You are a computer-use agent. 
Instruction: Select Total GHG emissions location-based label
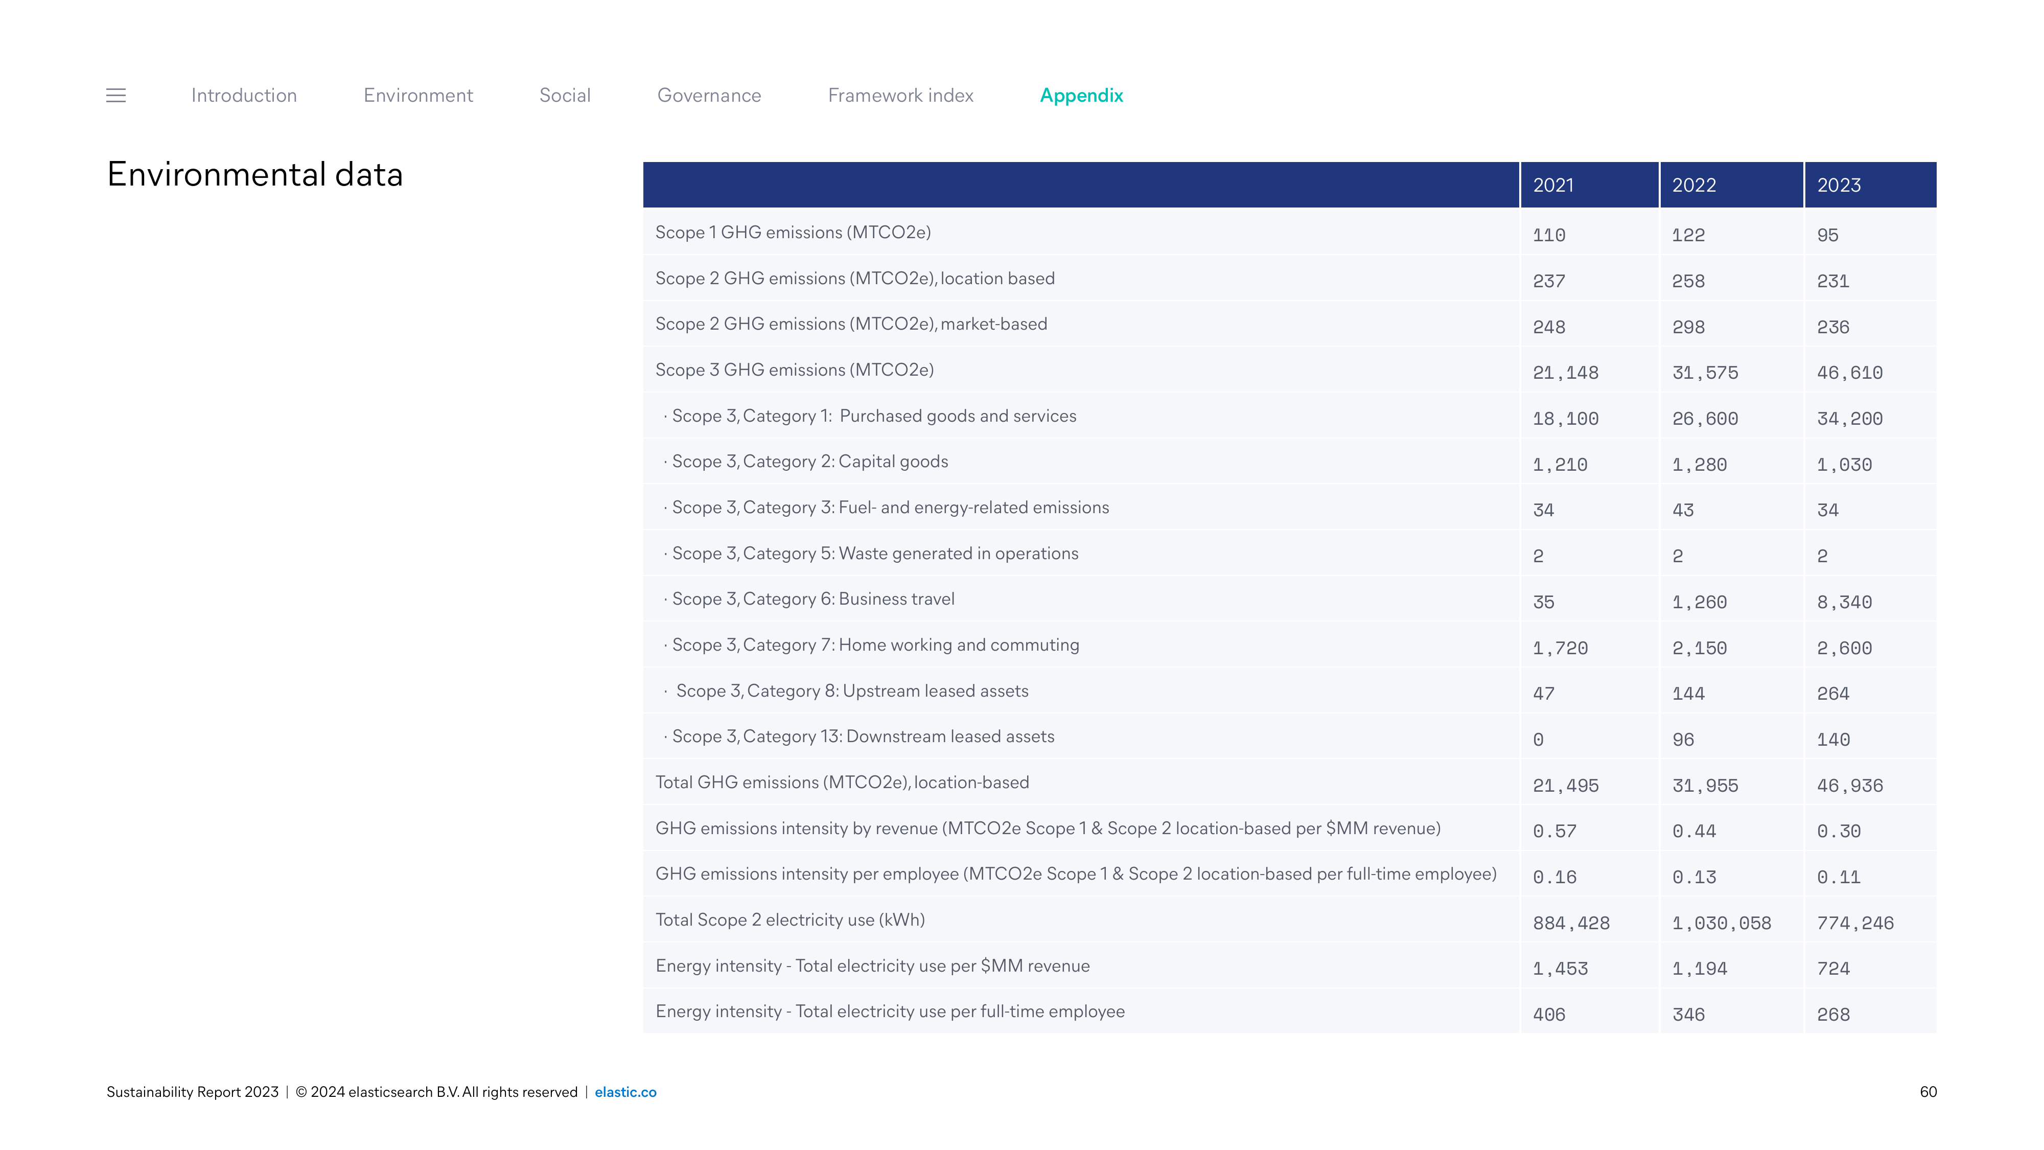point(842,783)
